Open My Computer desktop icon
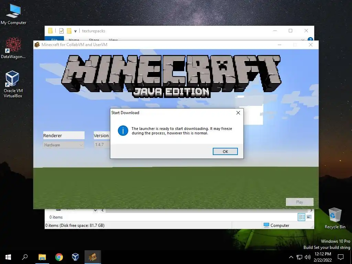Viewport: 352px width, 264px height. pyautogui.click(x=13, y=14)
